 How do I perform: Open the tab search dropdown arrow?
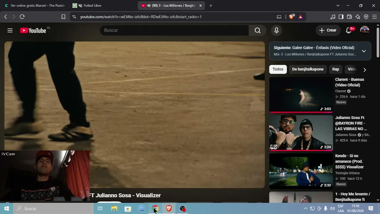coord(338,5)
